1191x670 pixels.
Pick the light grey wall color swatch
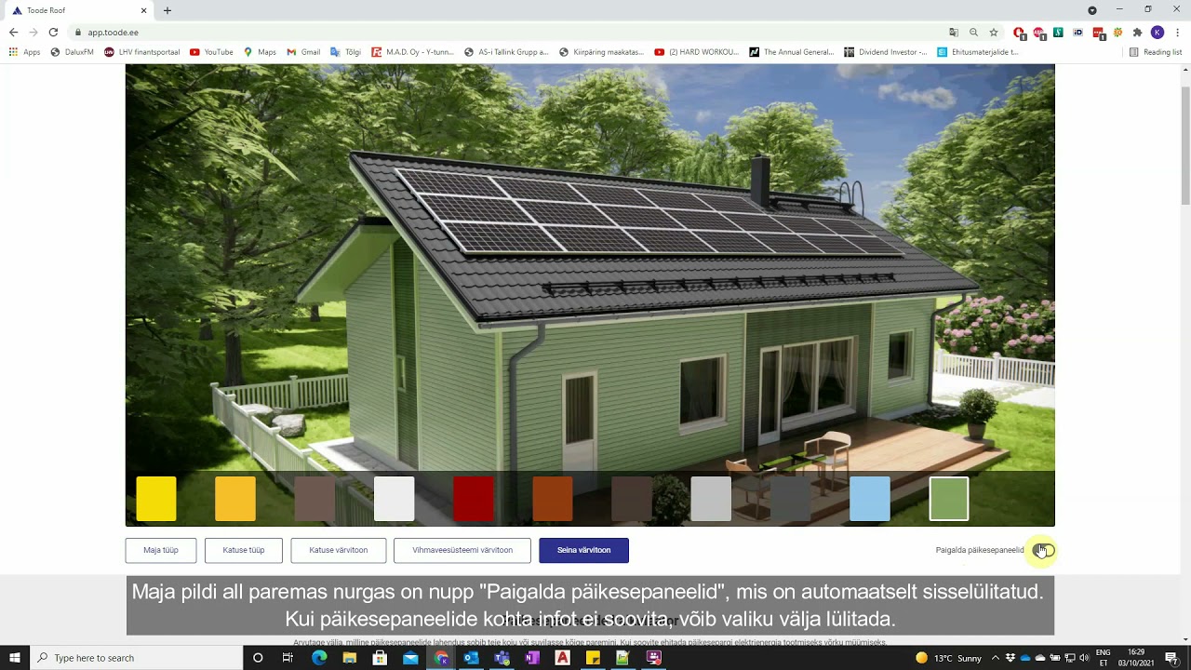(711, 499)
